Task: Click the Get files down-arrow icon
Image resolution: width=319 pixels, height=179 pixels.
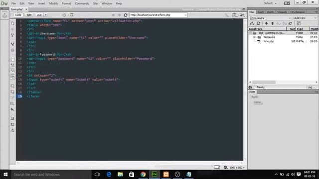Action: pos(266,23)
